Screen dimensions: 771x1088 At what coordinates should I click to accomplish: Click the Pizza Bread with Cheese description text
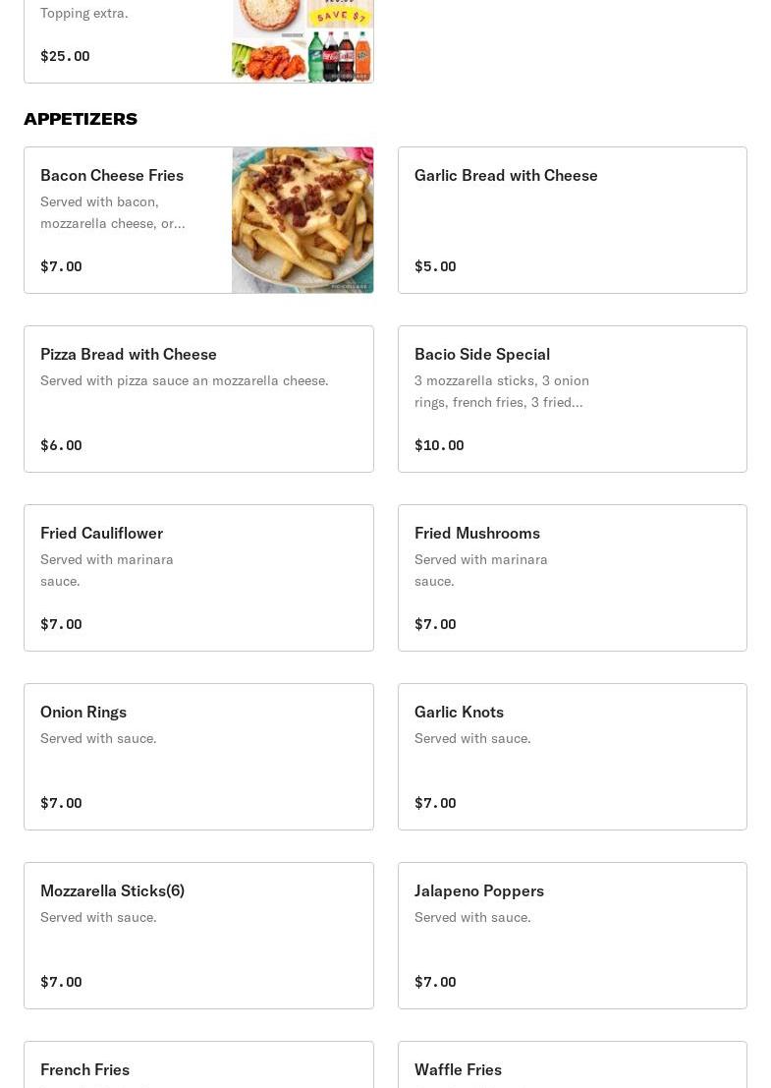pos(185,381)
